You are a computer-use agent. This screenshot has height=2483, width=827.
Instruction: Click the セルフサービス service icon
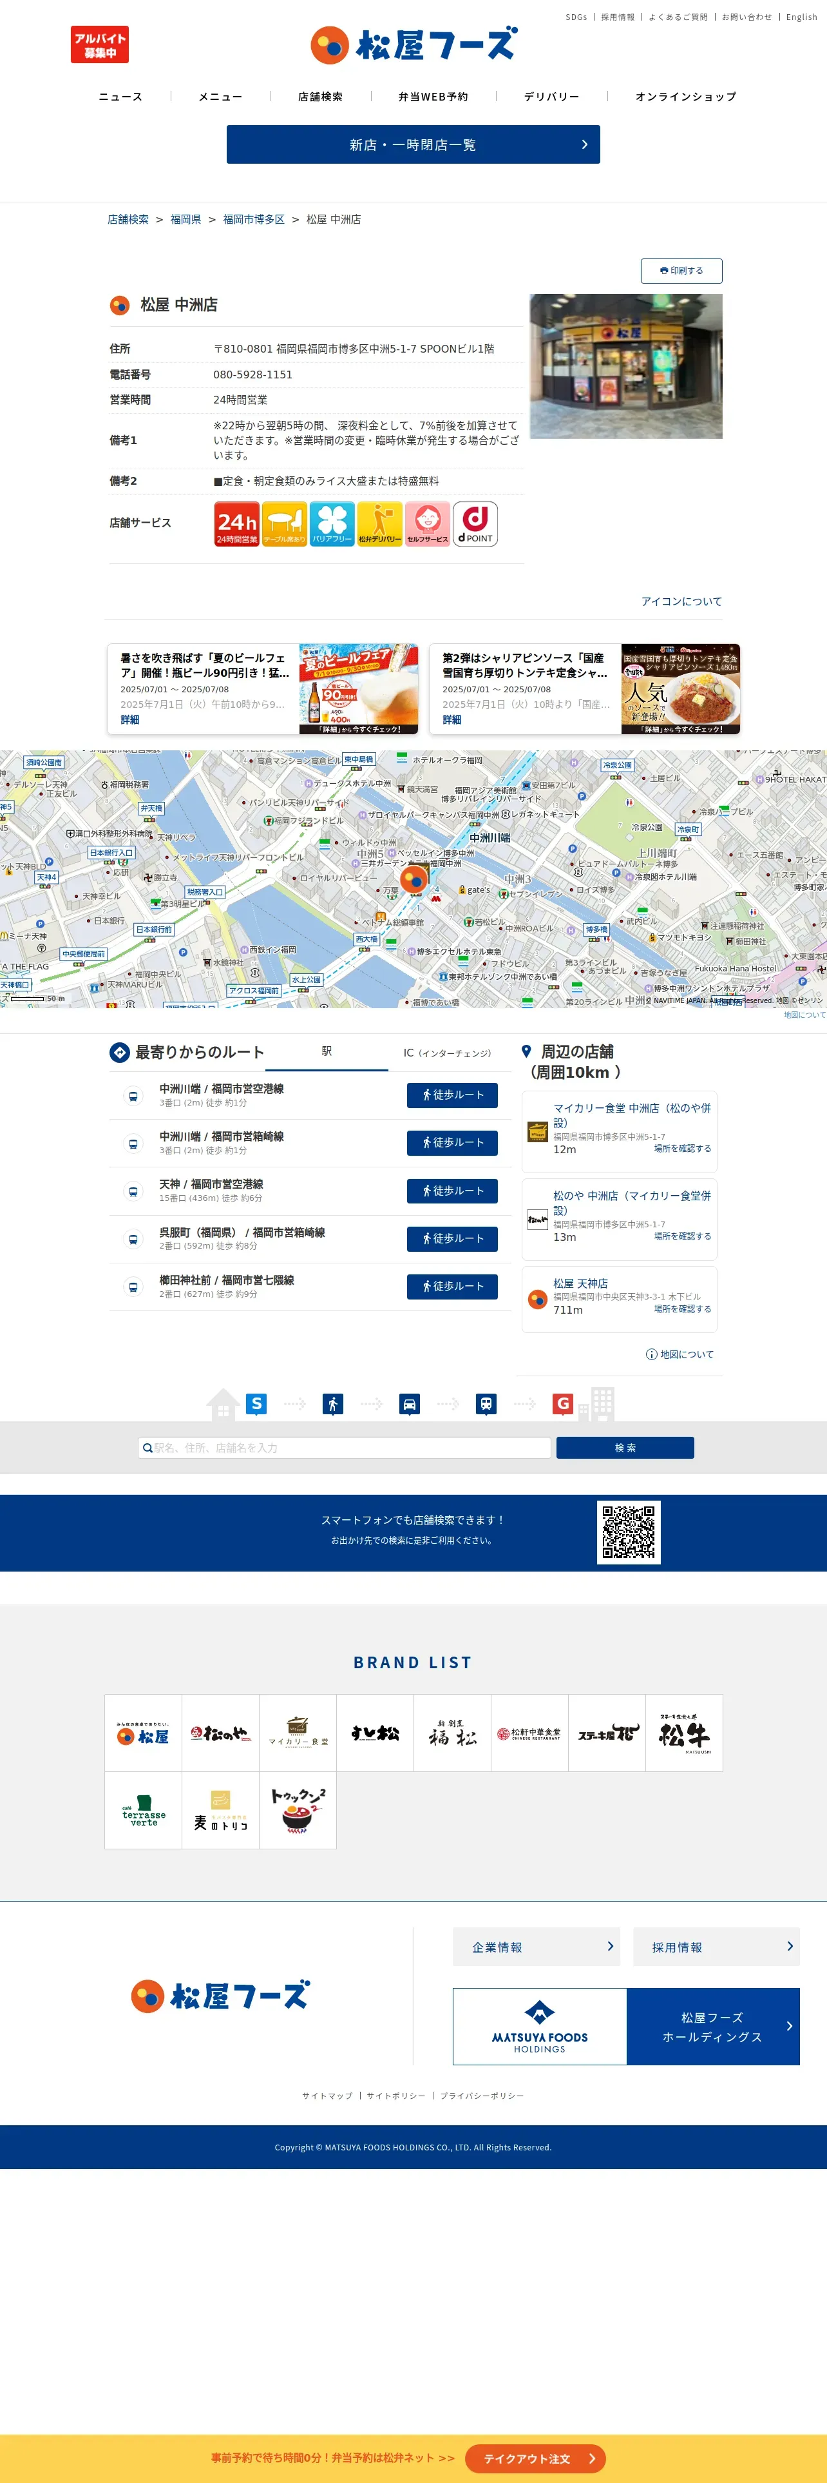(428, 523)
